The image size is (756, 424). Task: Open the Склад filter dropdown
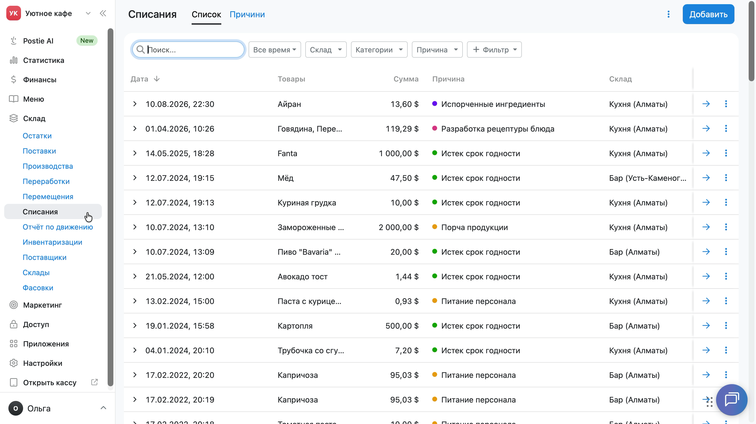tap(326, 50)
